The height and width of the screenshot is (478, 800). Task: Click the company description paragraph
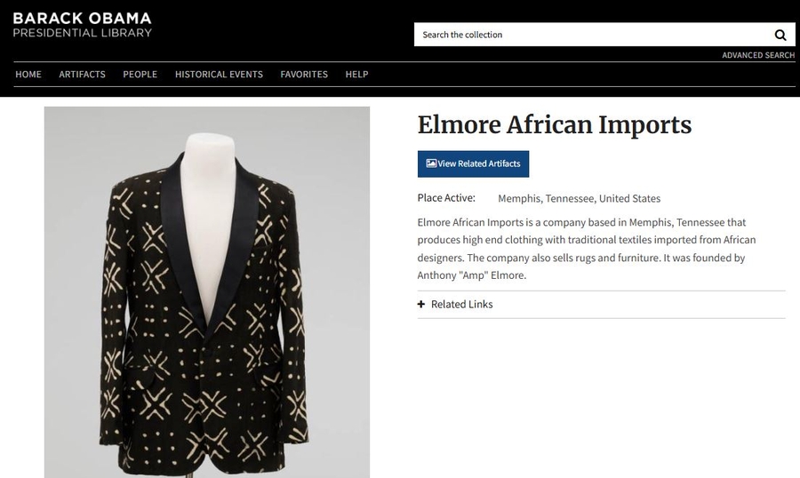coord(587,249)
